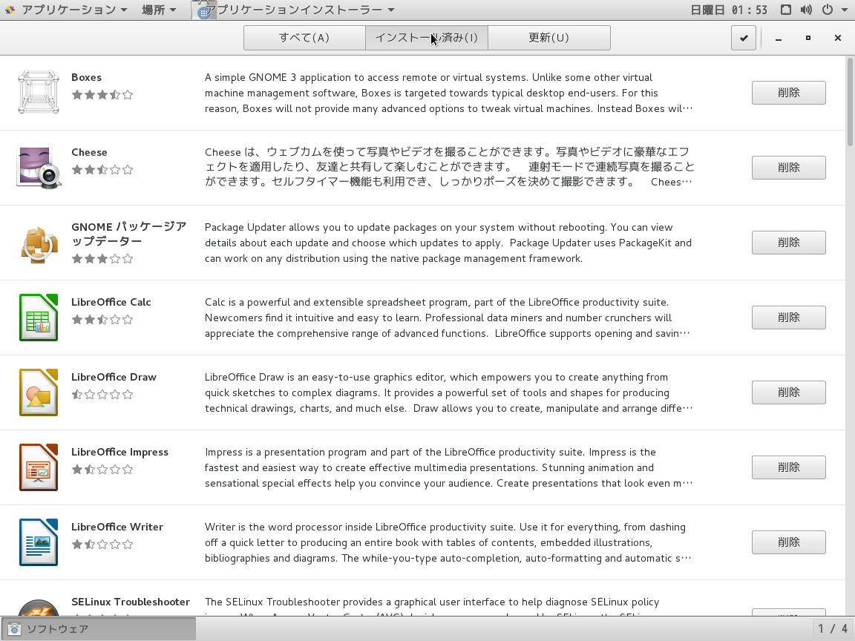Click the vertical scrollbar thumb of the app list

850,102
